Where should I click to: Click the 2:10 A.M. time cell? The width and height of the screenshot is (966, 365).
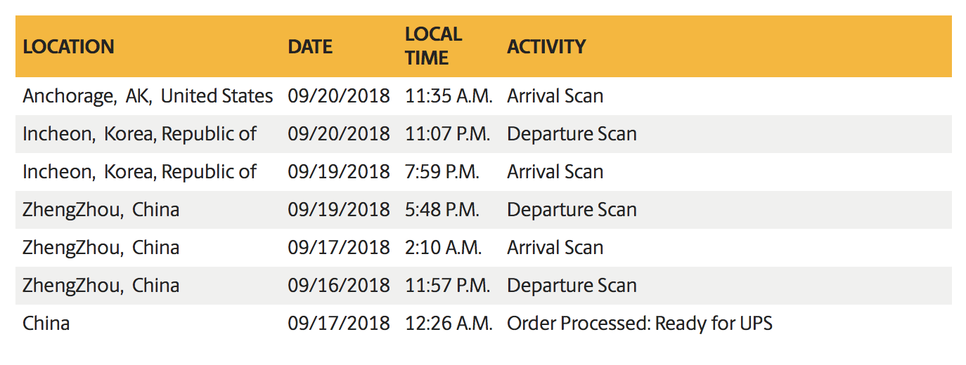pos(443,248)
